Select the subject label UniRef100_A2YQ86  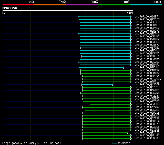(x=147, y=102)
